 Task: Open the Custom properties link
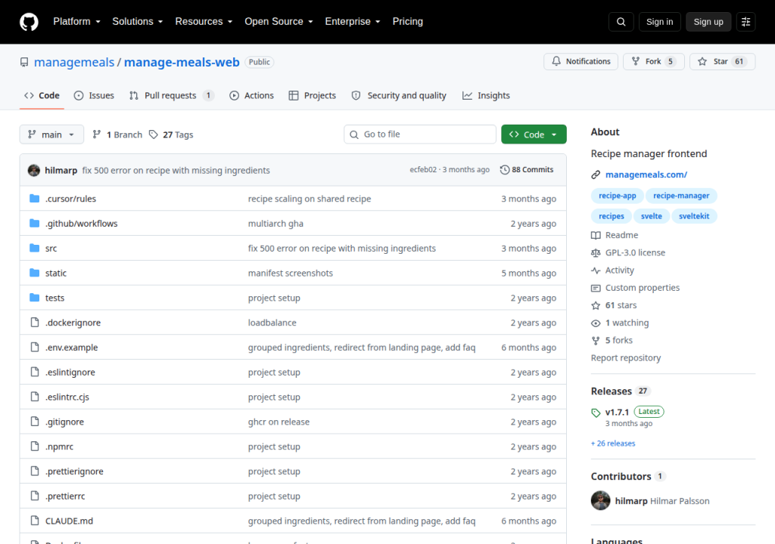[x=643, y=288]
